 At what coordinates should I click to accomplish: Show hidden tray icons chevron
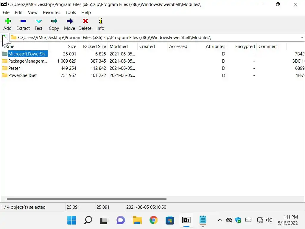[220, 220]
